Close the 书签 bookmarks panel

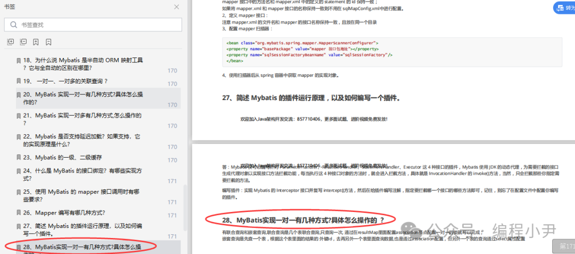click(176, 6)
